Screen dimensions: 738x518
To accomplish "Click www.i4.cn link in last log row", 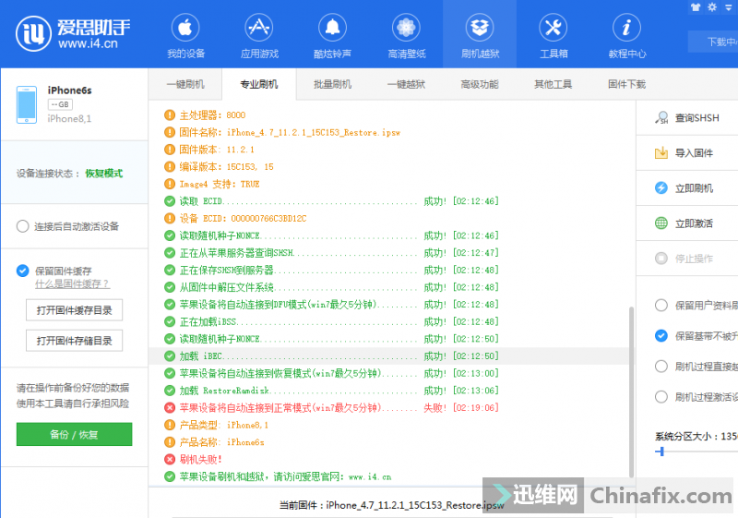I will 370,477.
